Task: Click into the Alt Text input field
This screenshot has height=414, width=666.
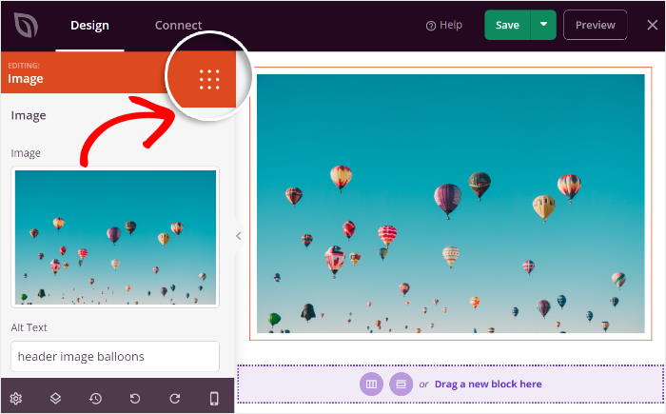Action: [x=115, y=357]
